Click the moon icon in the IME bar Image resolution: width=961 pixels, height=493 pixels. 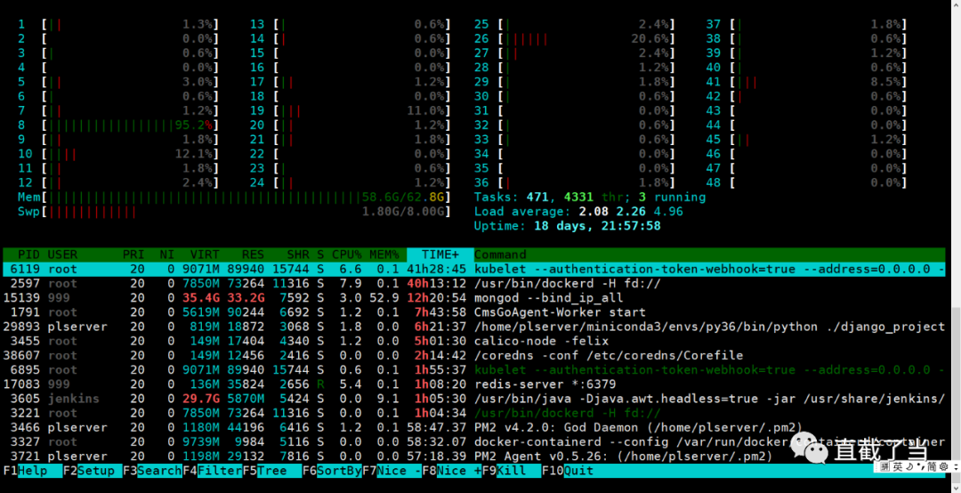pyautogui.click(x=909, y=466)
